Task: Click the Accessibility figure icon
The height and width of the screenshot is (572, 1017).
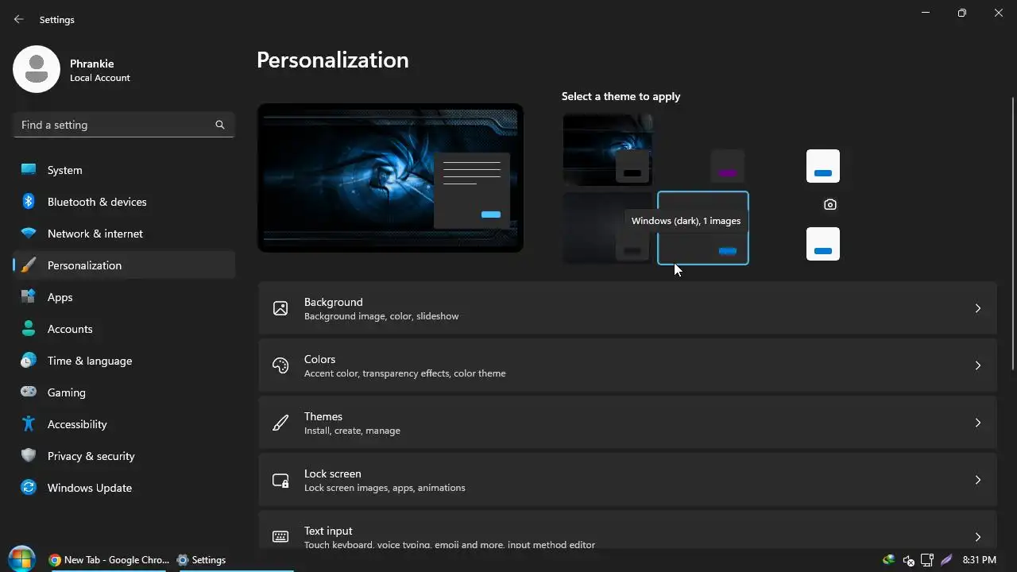Action: tap(29, 424)
